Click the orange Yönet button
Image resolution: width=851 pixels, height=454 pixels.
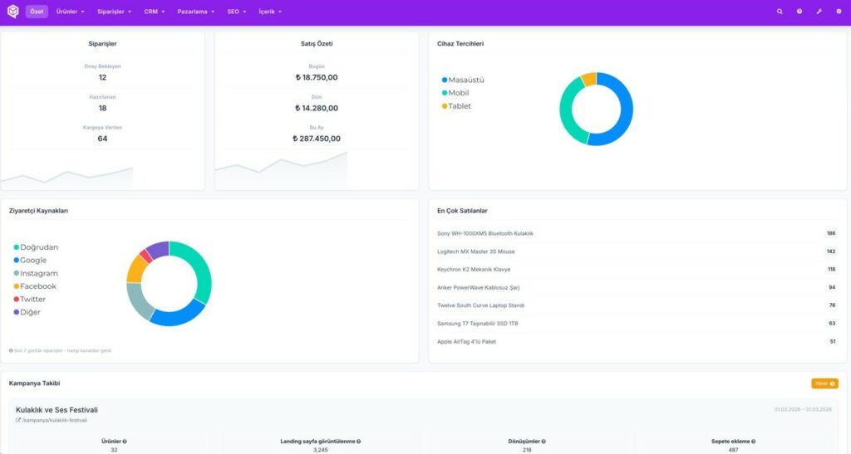825,383
